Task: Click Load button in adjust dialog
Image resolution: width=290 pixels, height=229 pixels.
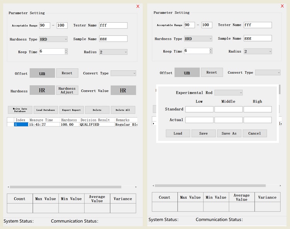Action: (178, 133)
